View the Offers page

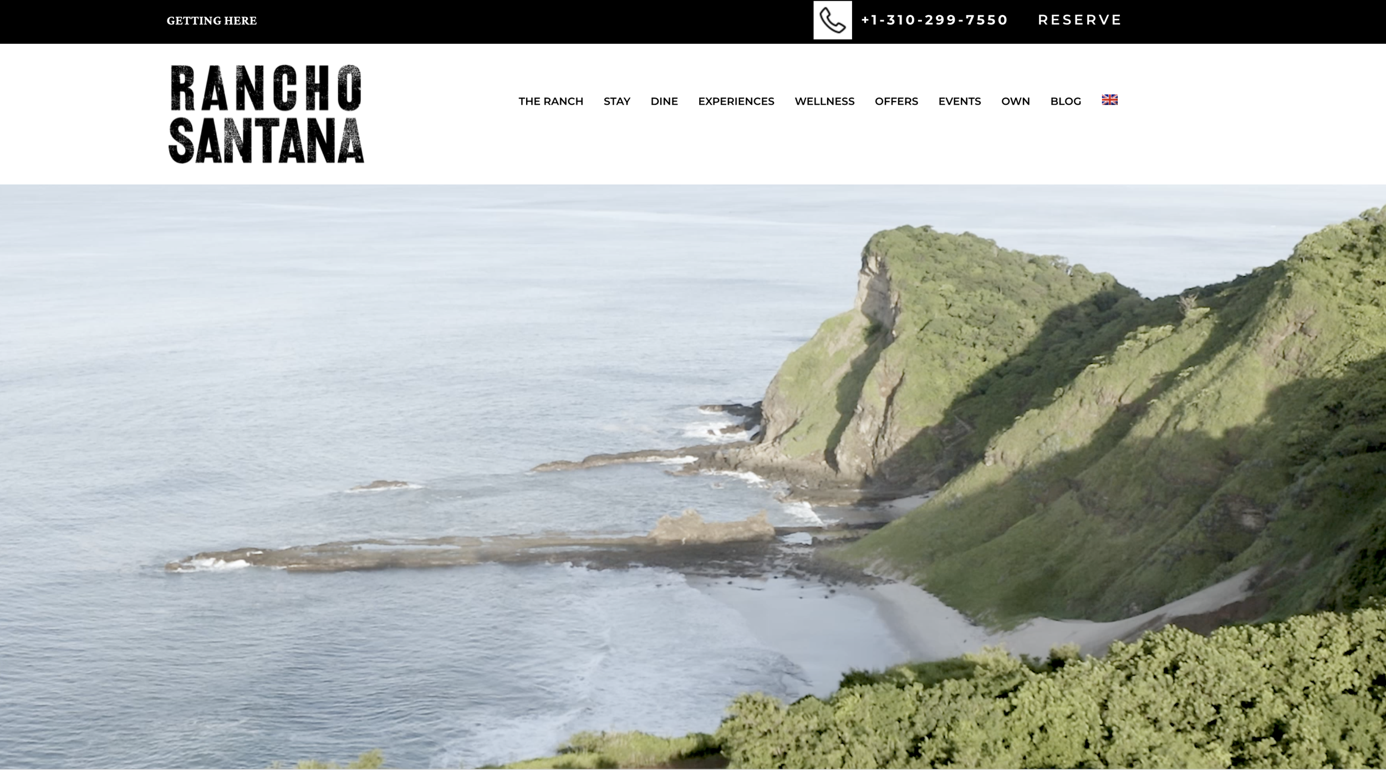coord(896,101)
